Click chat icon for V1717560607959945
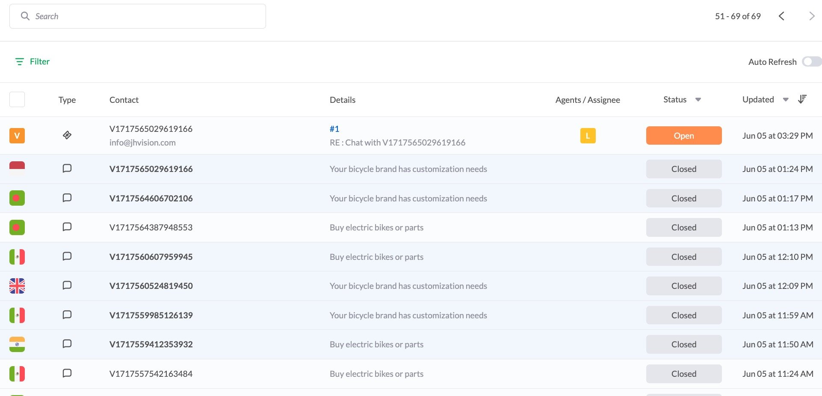 click(67, 256)
